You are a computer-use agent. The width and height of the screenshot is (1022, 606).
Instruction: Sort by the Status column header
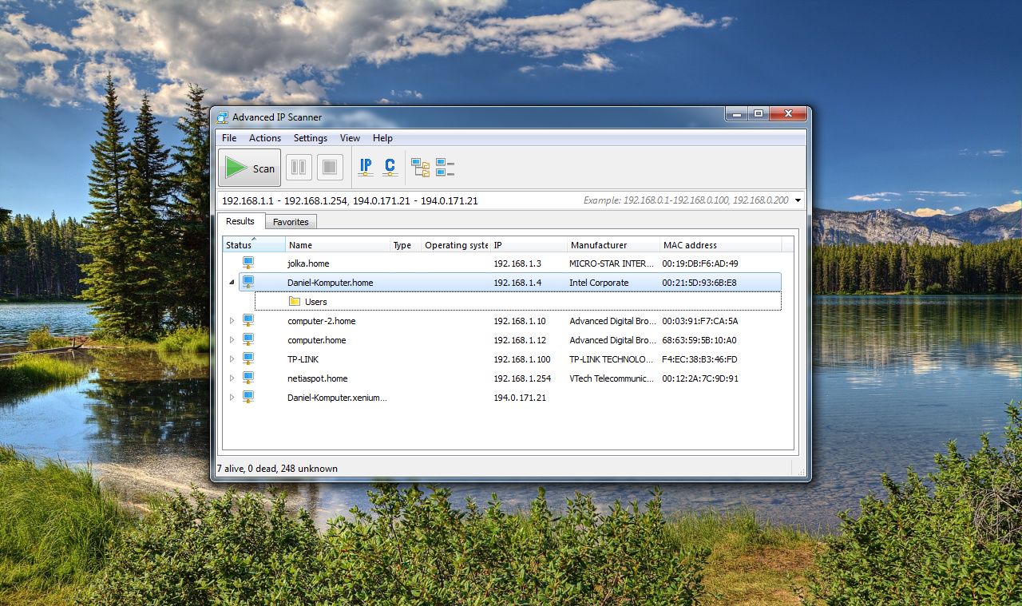click(x=253, y=245)
